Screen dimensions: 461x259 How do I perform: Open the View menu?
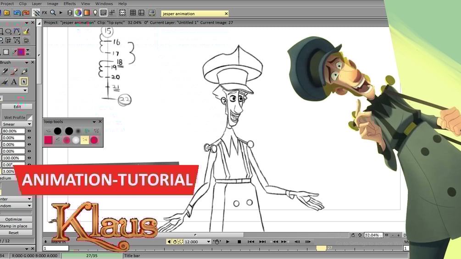pos(86,4)
